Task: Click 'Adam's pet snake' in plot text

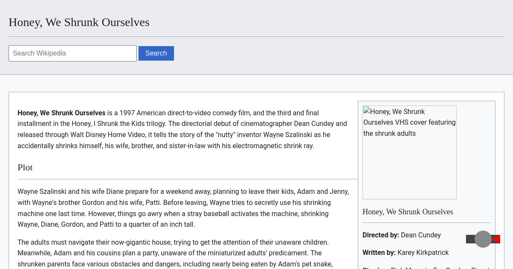Action: [305, 264]
